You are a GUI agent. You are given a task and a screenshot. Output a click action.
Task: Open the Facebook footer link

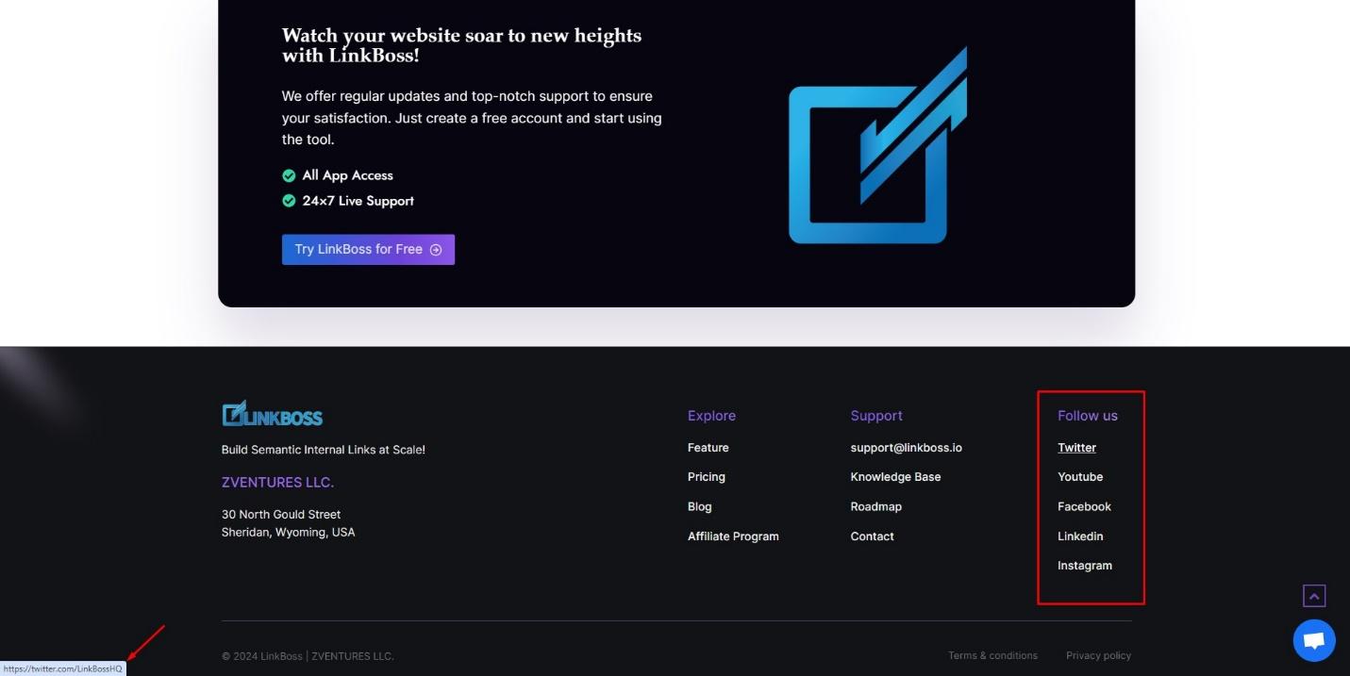pyautogui.click(x=1084, y=506)
